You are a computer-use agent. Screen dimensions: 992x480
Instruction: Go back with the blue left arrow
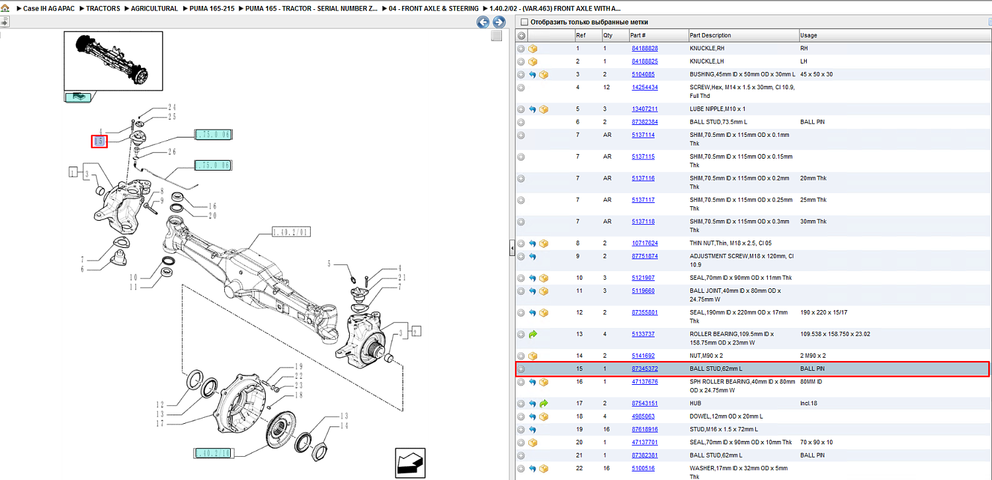pos(483,22)
